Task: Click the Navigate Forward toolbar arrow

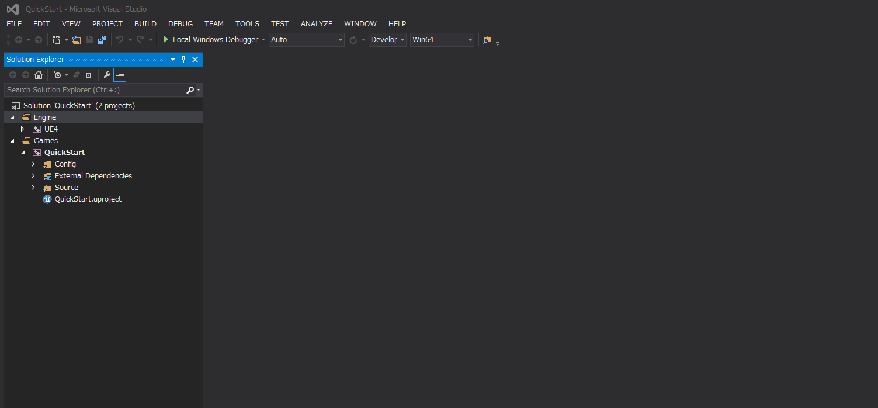Action: tap(39, 40)
